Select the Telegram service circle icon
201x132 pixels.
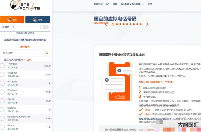click(x=2, y=66)
